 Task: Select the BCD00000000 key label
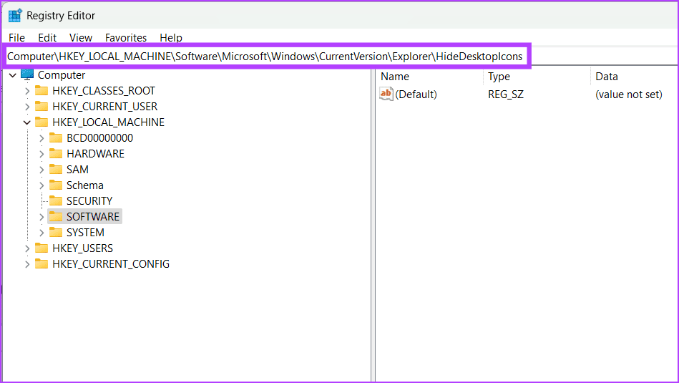[99, 137]
